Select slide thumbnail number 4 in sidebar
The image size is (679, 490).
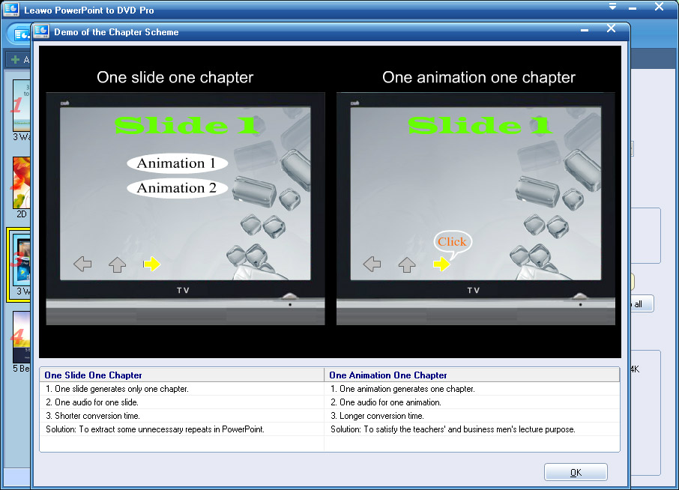(x=21, y=337)
